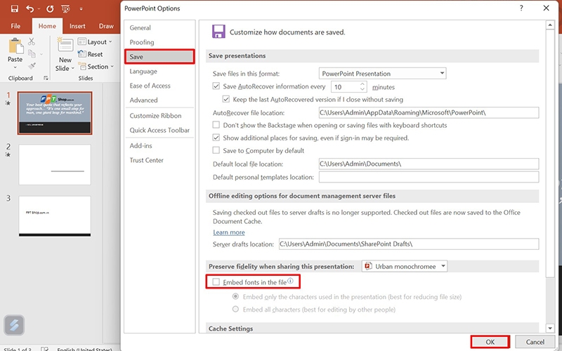This screenshot has height=351, width=562.
Task: Click Default local file location field
Action: tap(429, 164)
